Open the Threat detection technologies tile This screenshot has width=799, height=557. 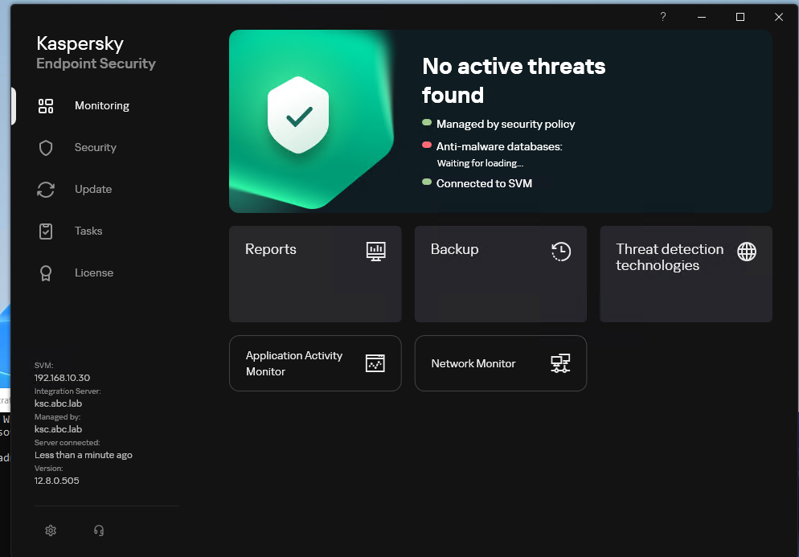[686, 273]
